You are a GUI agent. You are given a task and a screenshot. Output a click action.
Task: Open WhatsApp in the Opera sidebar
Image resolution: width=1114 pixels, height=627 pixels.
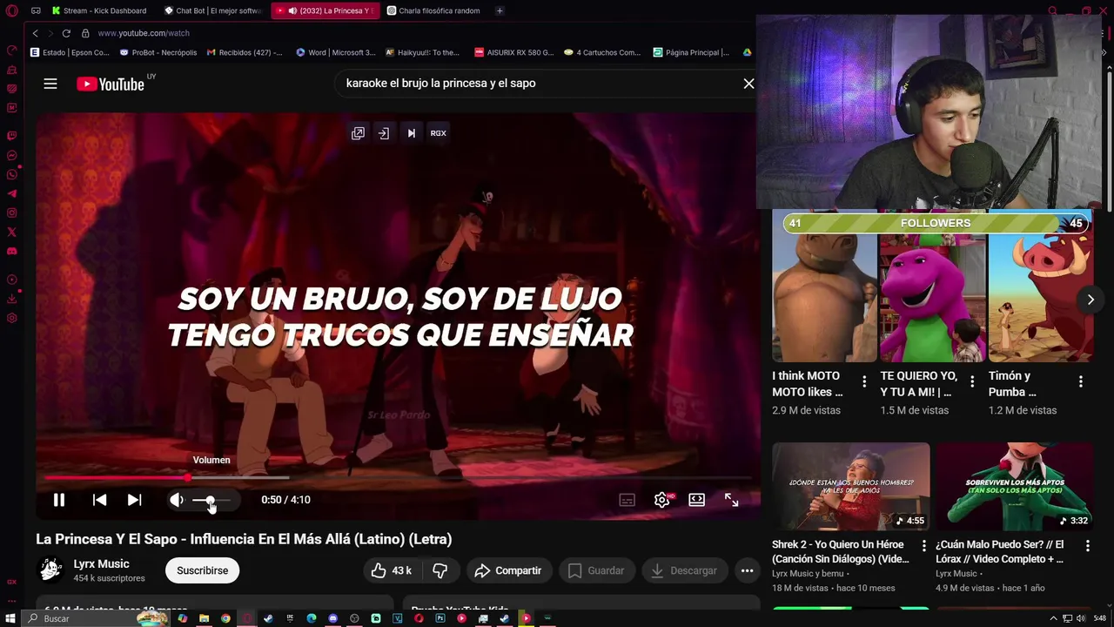pyautogui.click(x=11, y=175)
